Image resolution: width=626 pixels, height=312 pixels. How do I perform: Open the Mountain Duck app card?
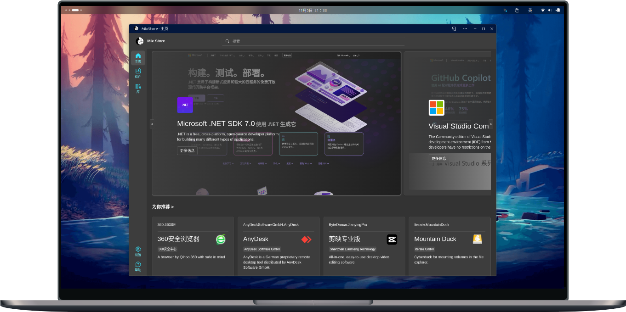tap(449, 245)
